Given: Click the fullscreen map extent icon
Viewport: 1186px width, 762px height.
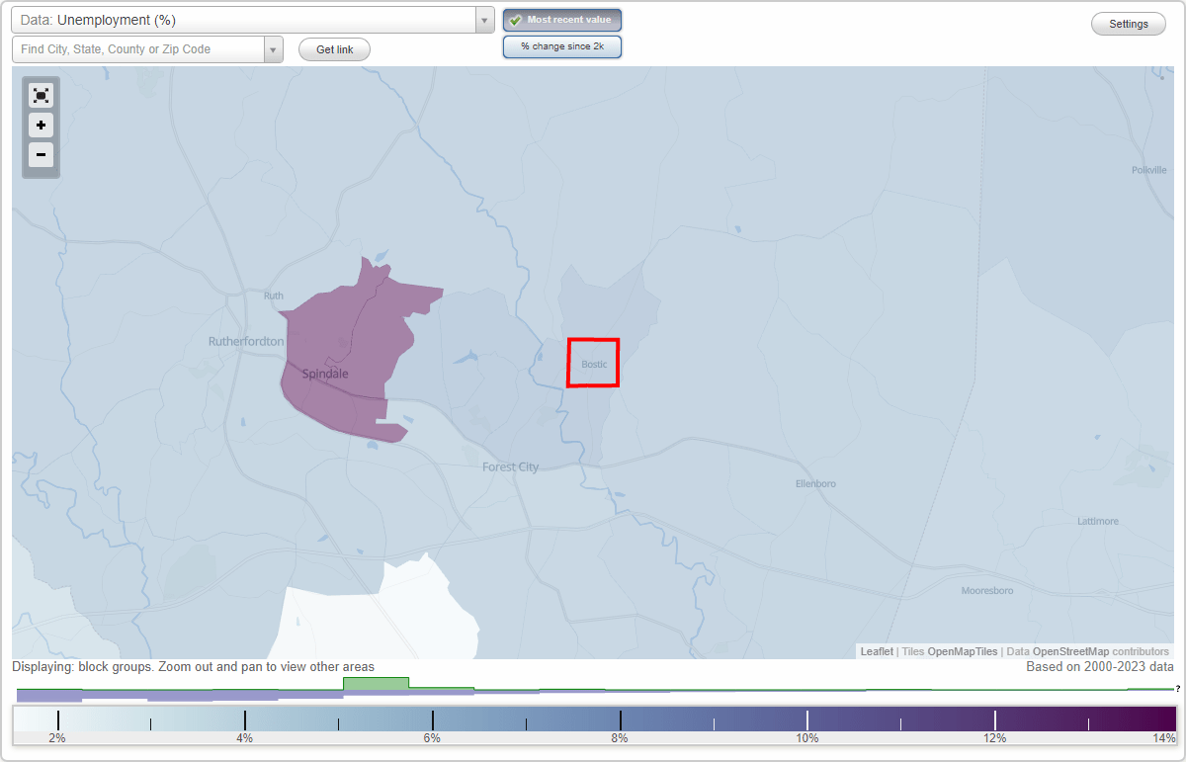Looking at the screenshot, I should coord(41,95).
